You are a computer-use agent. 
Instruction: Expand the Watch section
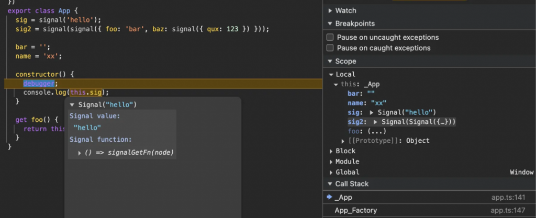[x=330, y=10]
